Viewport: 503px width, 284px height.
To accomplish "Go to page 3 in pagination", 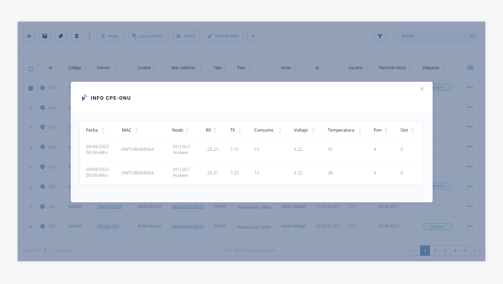I will 445,251.
